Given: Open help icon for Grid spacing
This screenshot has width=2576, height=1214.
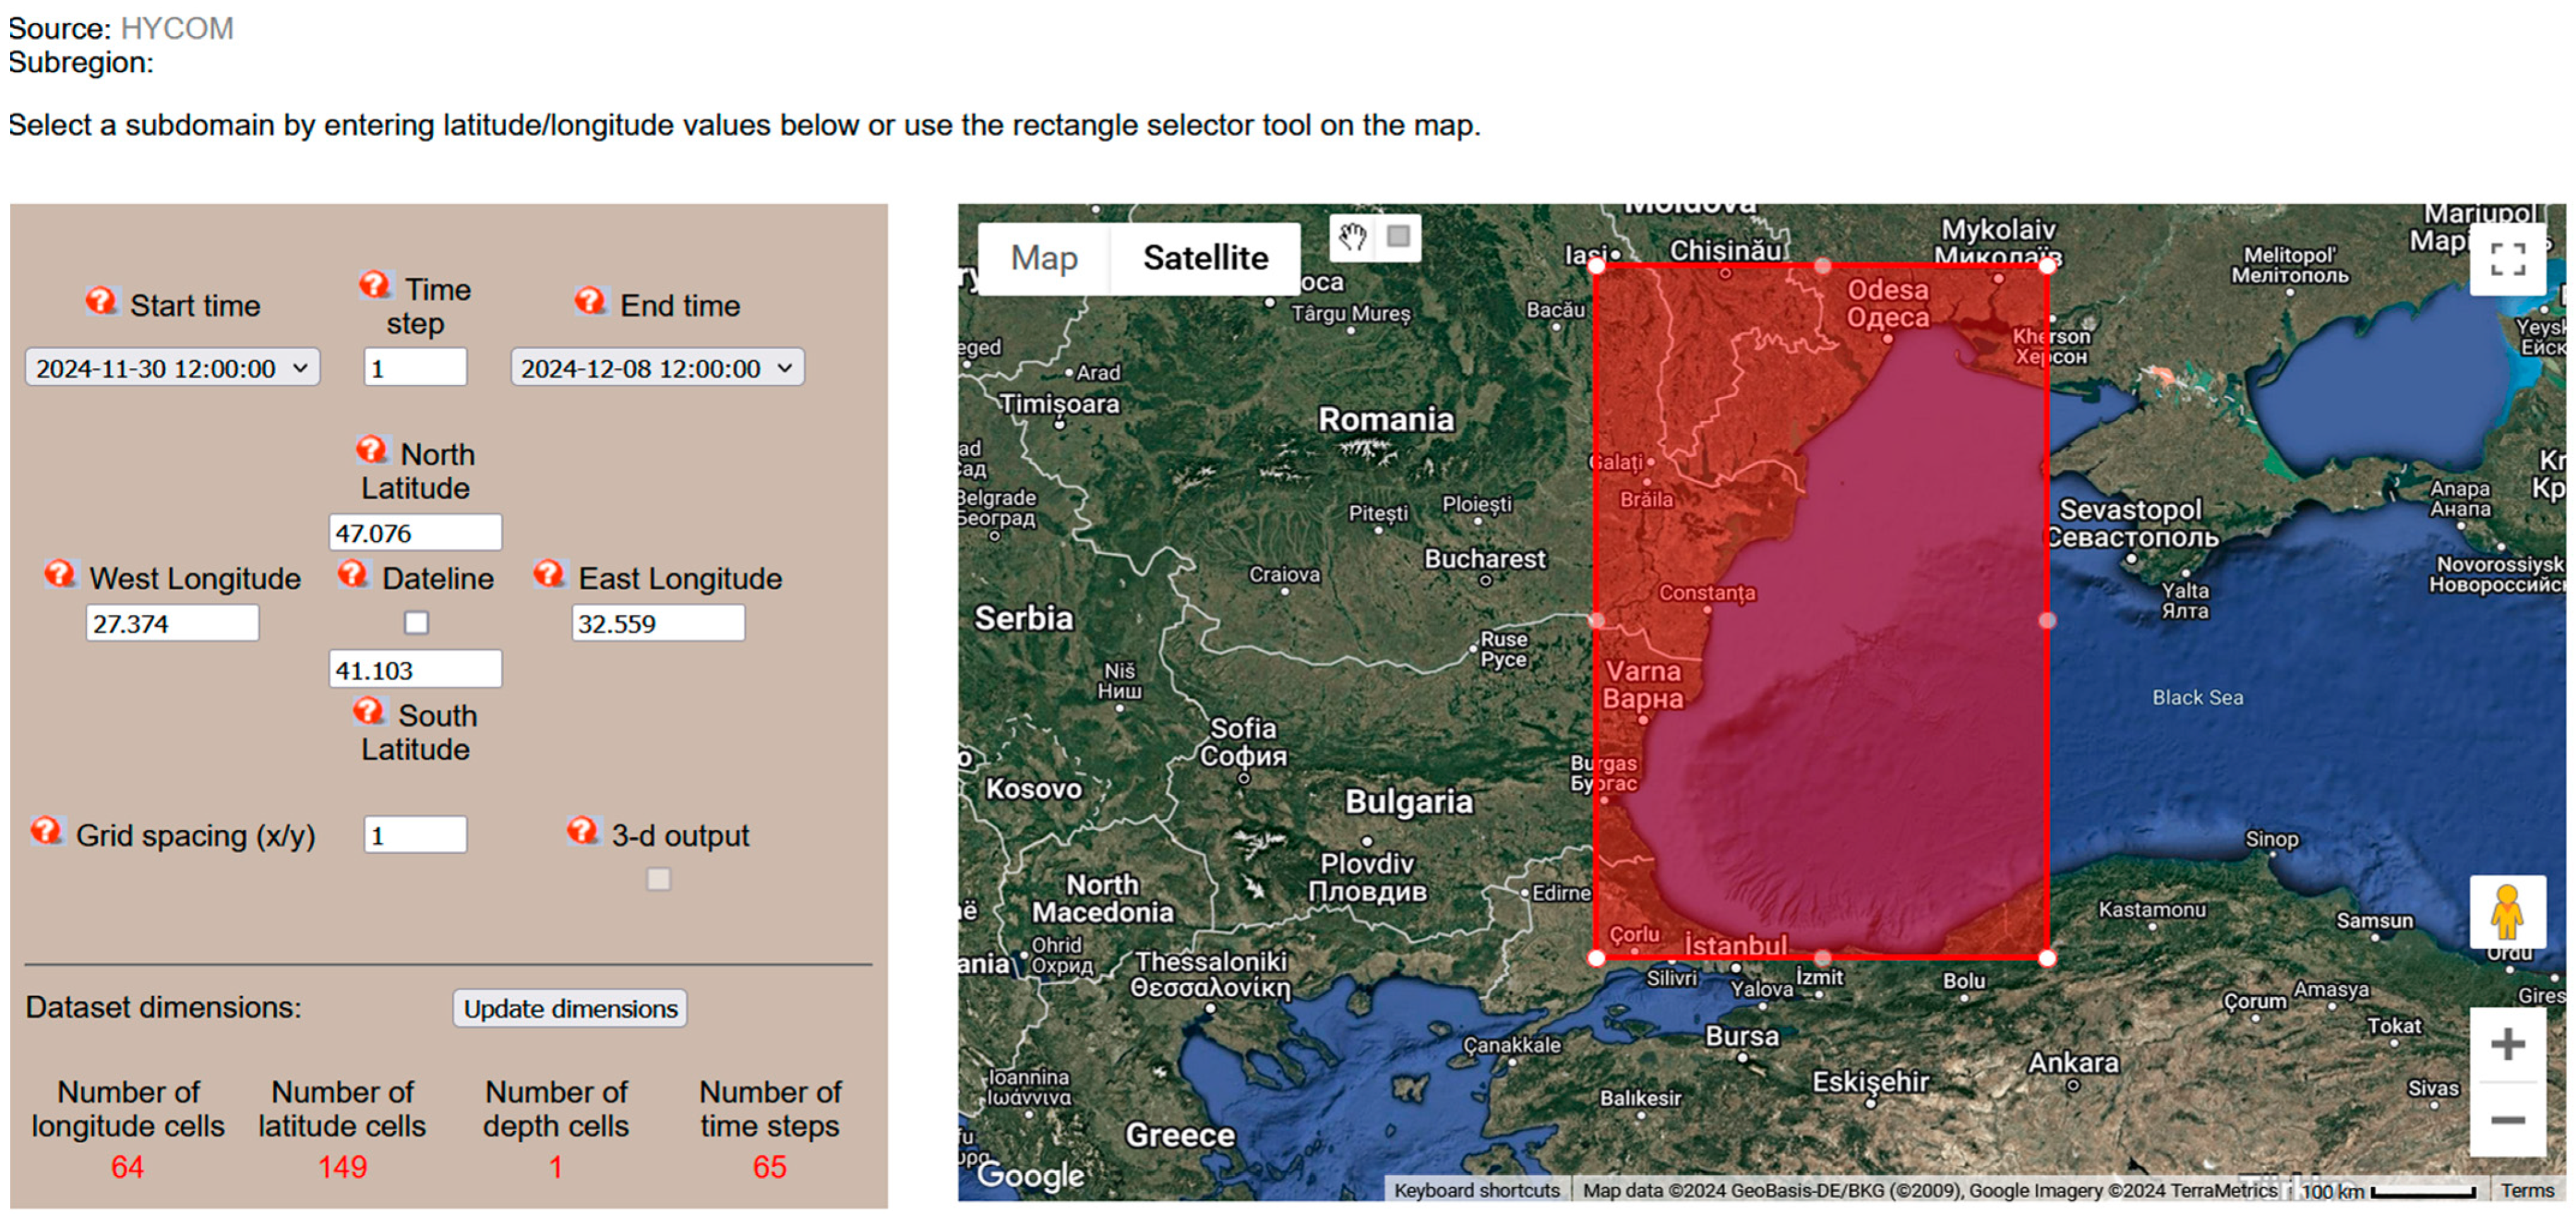Looking at the screenshot, I should 46,831.
